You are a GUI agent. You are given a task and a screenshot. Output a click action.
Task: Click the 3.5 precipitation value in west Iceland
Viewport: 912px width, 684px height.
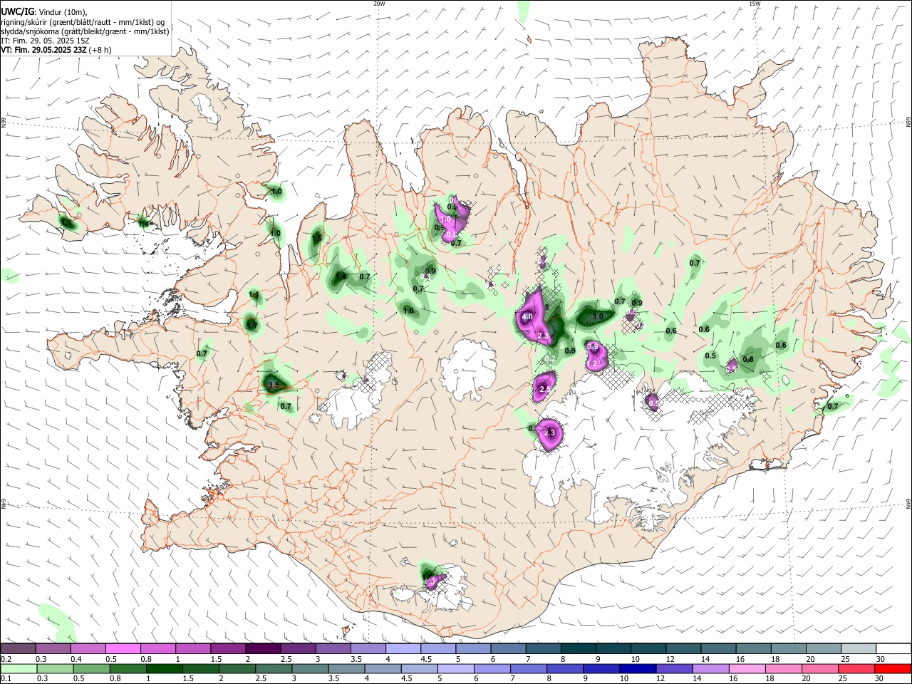click(x=274, y=385)
